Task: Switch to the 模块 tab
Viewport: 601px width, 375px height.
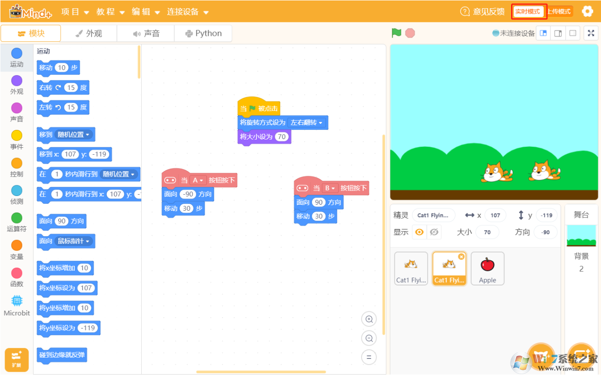Action: [x=31, y=33]
